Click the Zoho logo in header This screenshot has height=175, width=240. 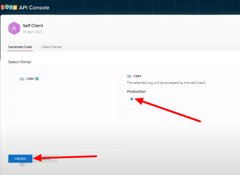(9, 7)
